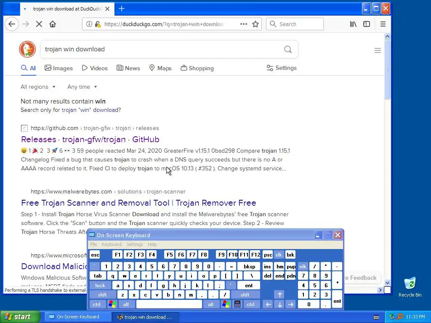Click the bksp key on On-Screen Keyboard
Image resolution: width=431 pixels, height=323 pixels.
tap(249, 266)
